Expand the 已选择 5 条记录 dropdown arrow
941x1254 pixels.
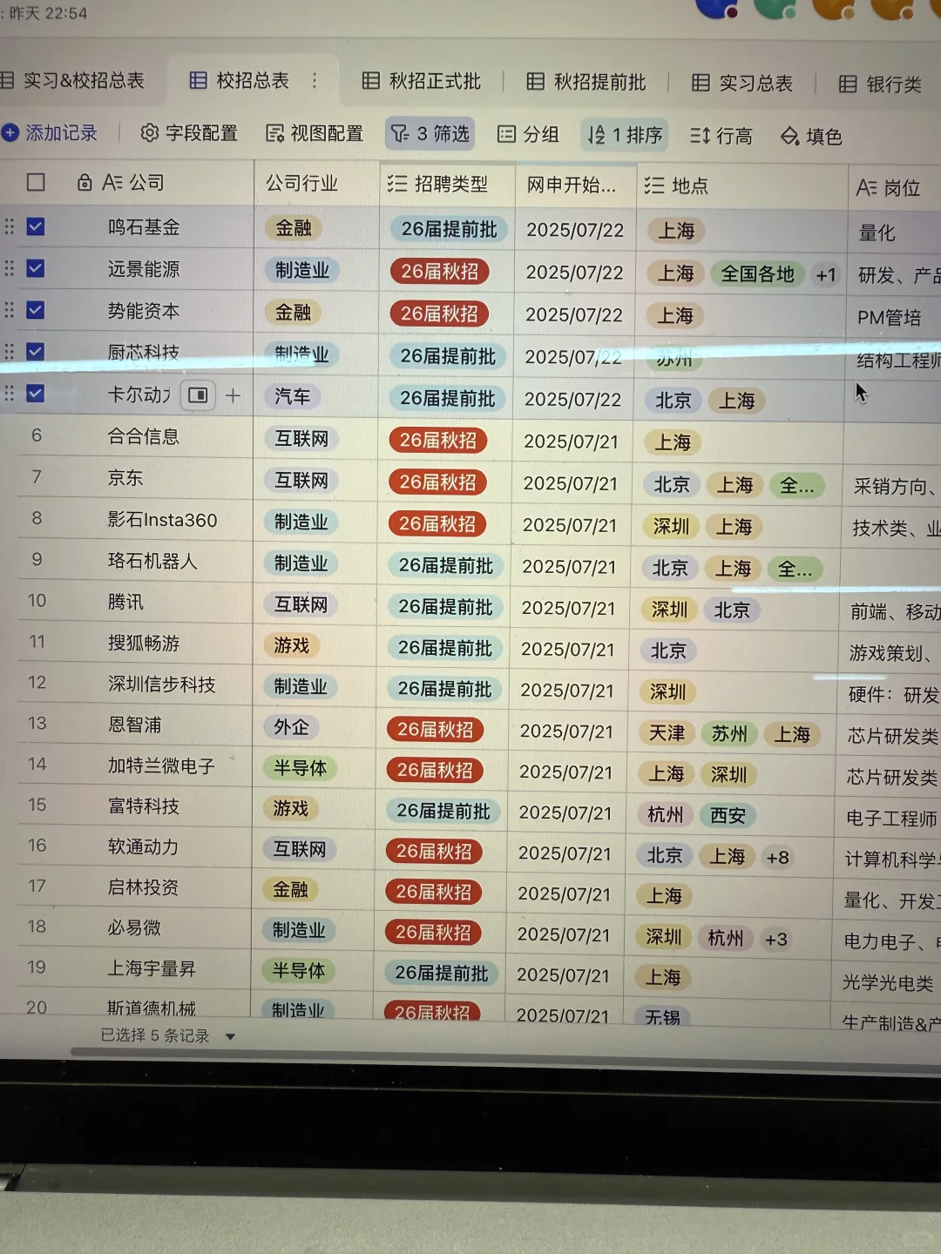pos(230,1036)
